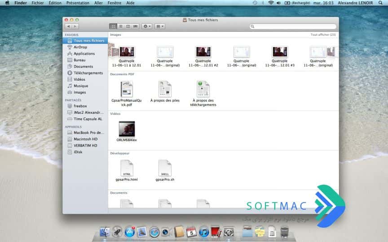Viewport: 388px width, 242px height.
Task: Open App Store from the Dock
Action: pos(129,232)
